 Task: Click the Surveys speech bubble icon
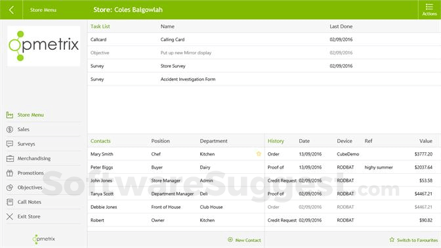click(x=10, y=144)
